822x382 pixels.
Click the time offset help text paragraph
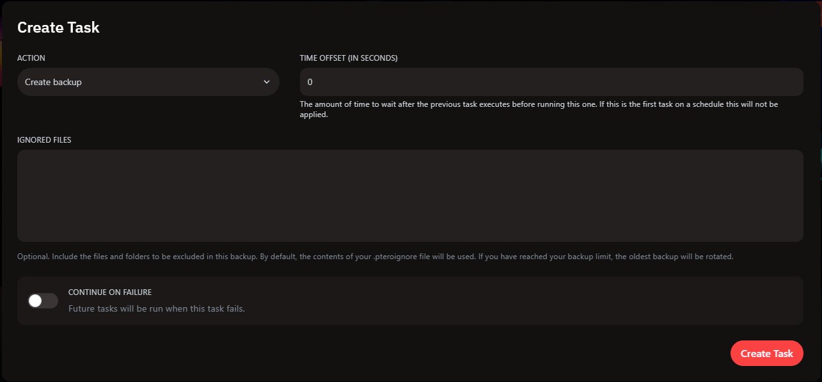[x=539, y=109]
